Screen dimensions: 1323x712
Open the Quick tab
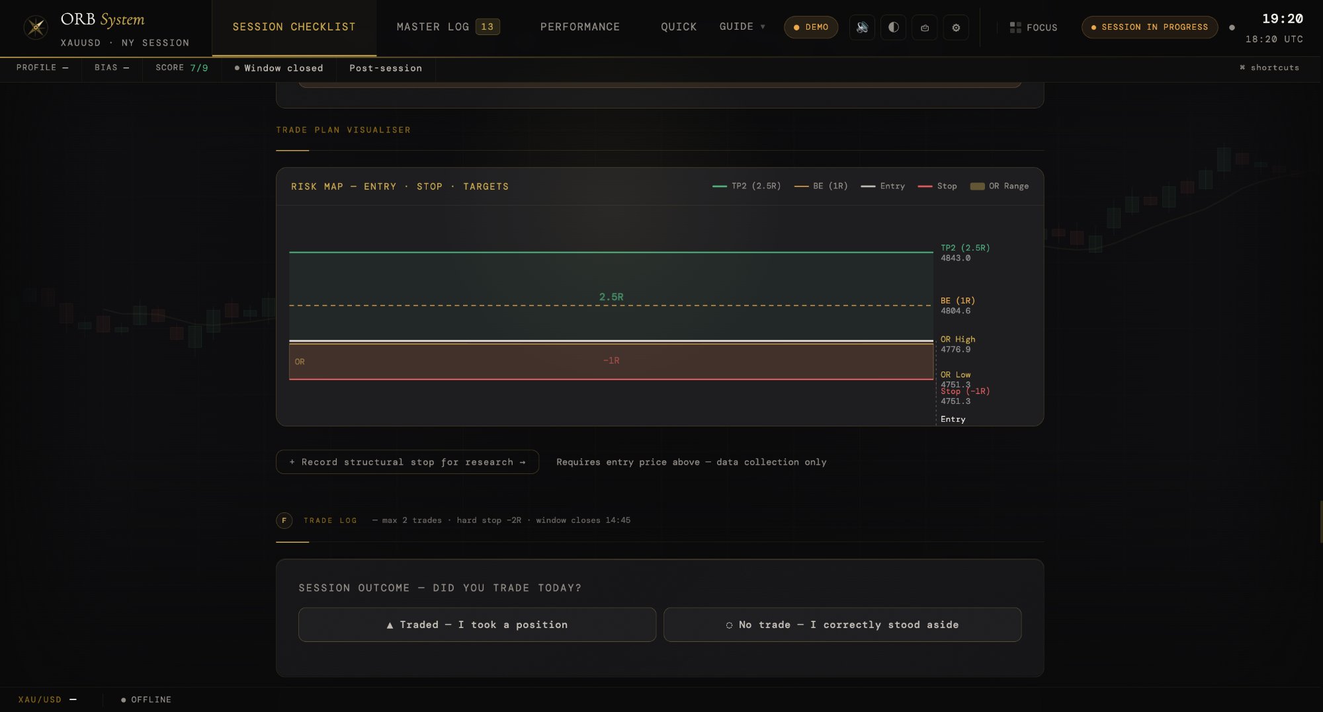(x=679, y=27)
